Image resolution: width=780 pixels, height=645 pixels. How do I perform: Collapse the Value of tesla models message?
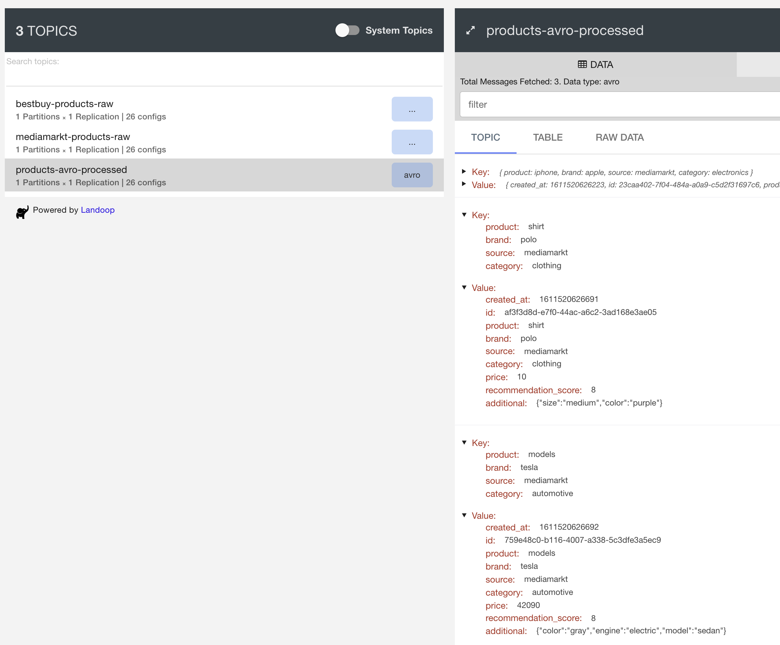(x=464, y=515)
